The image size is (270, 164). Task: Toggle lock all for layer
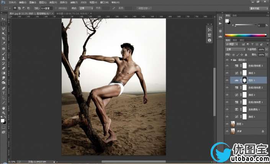click(x=246, y=55)
